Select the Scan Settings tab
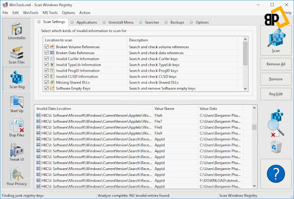The width and height of the screenshot is (294, 199). (51, 22)
